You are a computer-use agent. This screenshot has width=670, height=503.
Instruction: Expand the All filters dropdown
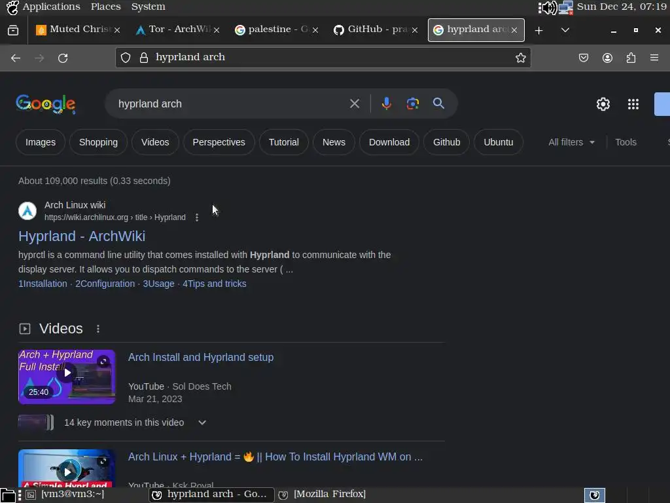[x=571, y=142]
